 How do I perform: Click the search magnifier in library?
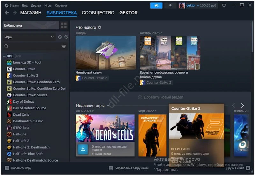[6, 46]
